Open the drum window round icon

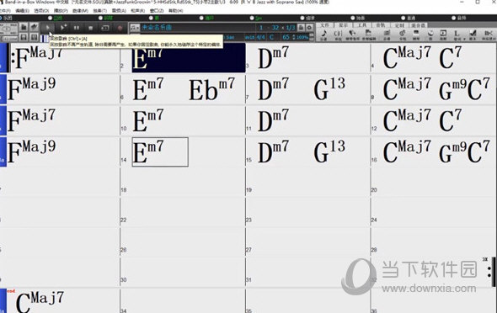click(430, 34)
